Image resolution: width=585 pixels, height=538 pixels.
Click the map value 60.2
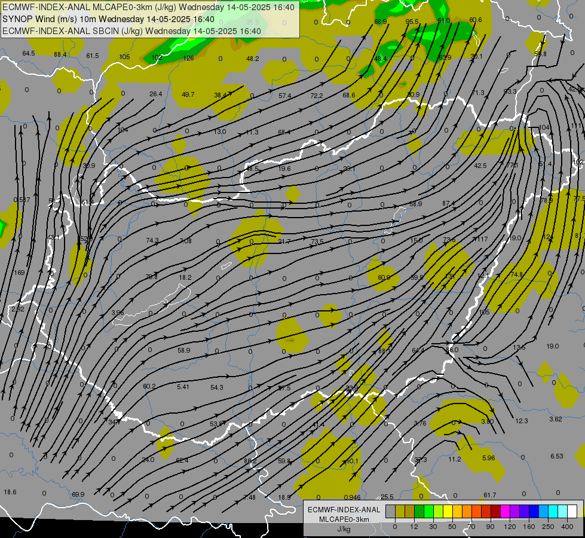(149, 386)
